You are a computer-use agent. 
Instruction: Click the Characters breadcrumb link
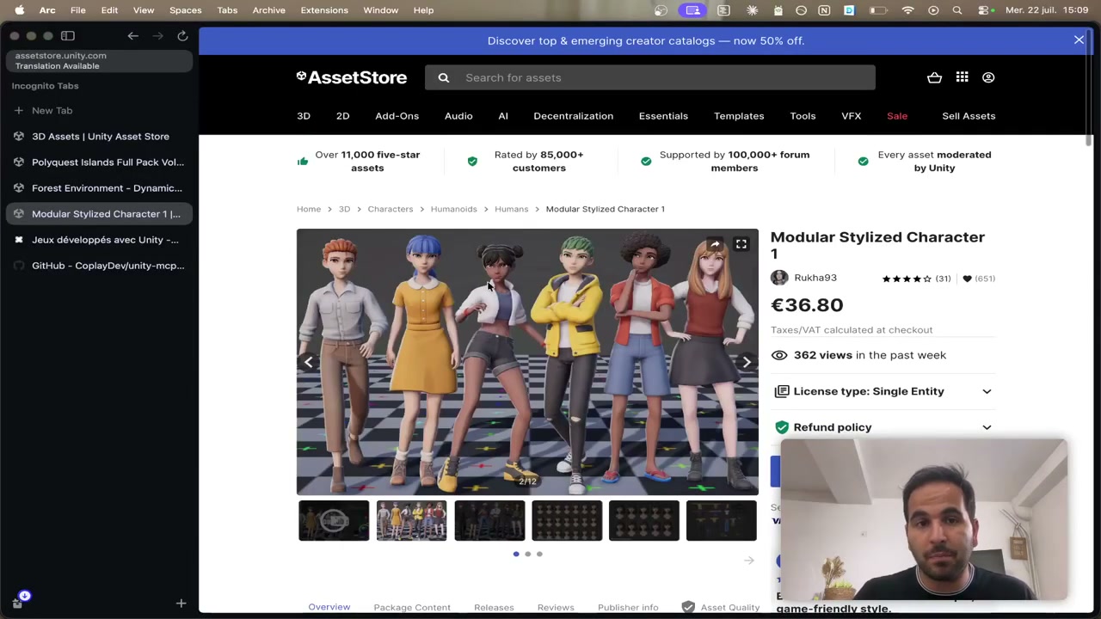pos(391,209)
